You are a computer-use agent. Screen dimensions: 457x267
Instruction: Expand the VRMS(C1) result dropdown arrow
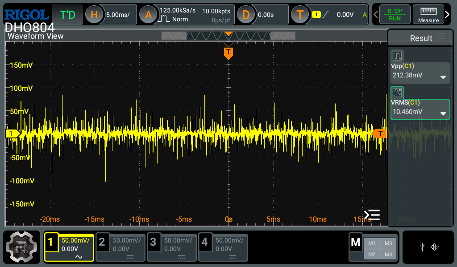[x=443, y=113]
